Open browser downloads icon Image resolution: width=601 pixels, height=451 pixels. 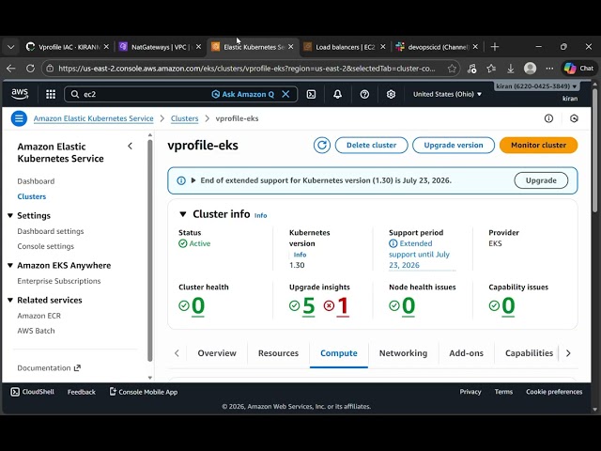click(510, 69)
